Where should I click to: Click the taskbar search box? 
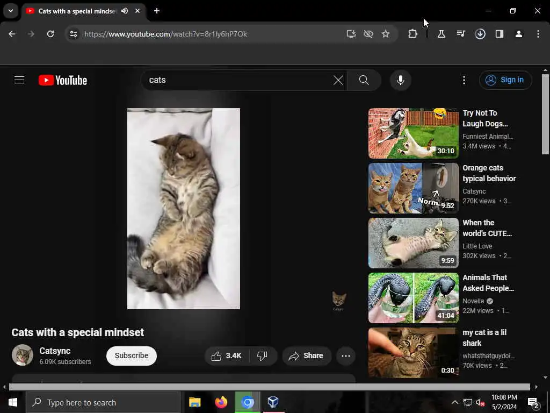(103, 402)
